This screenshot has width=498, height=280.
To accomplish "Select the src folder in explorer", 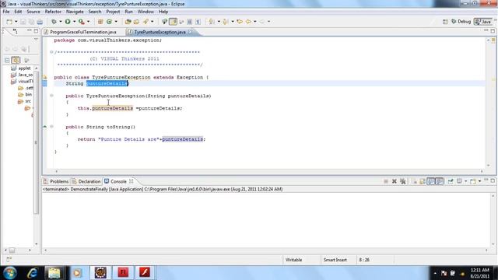I will point(25,101).
